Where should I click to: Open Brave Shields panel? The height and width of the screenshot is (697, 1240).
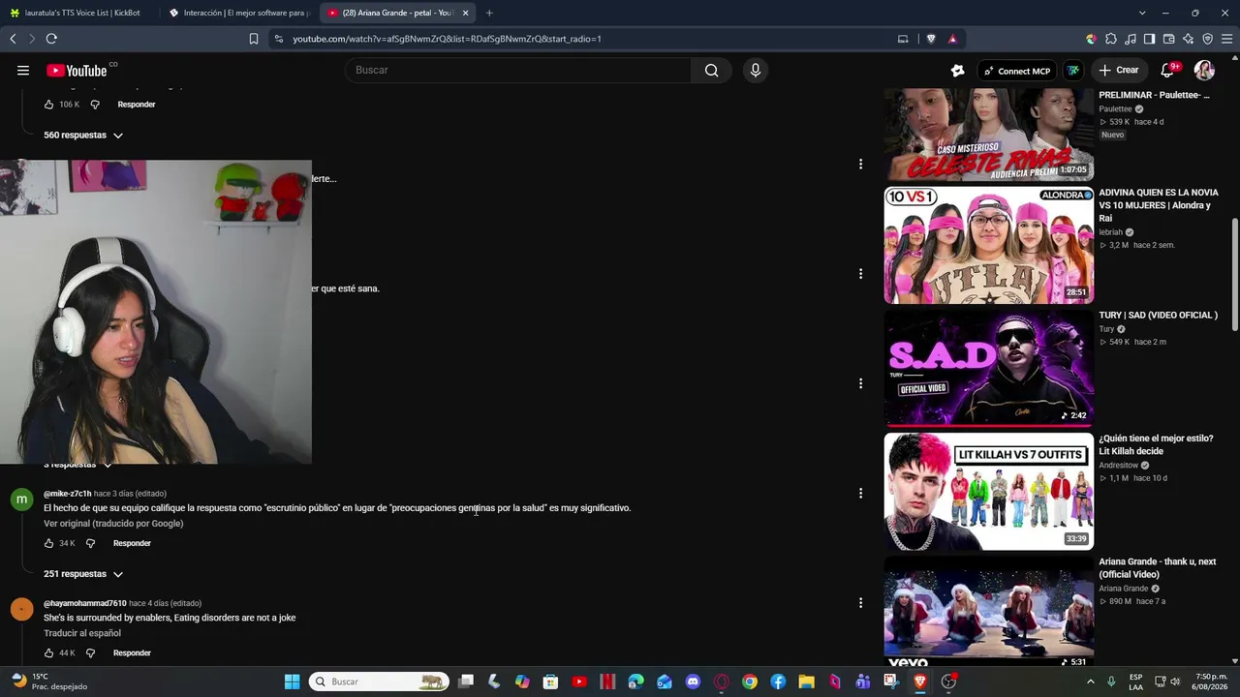(x=931, y=39)
